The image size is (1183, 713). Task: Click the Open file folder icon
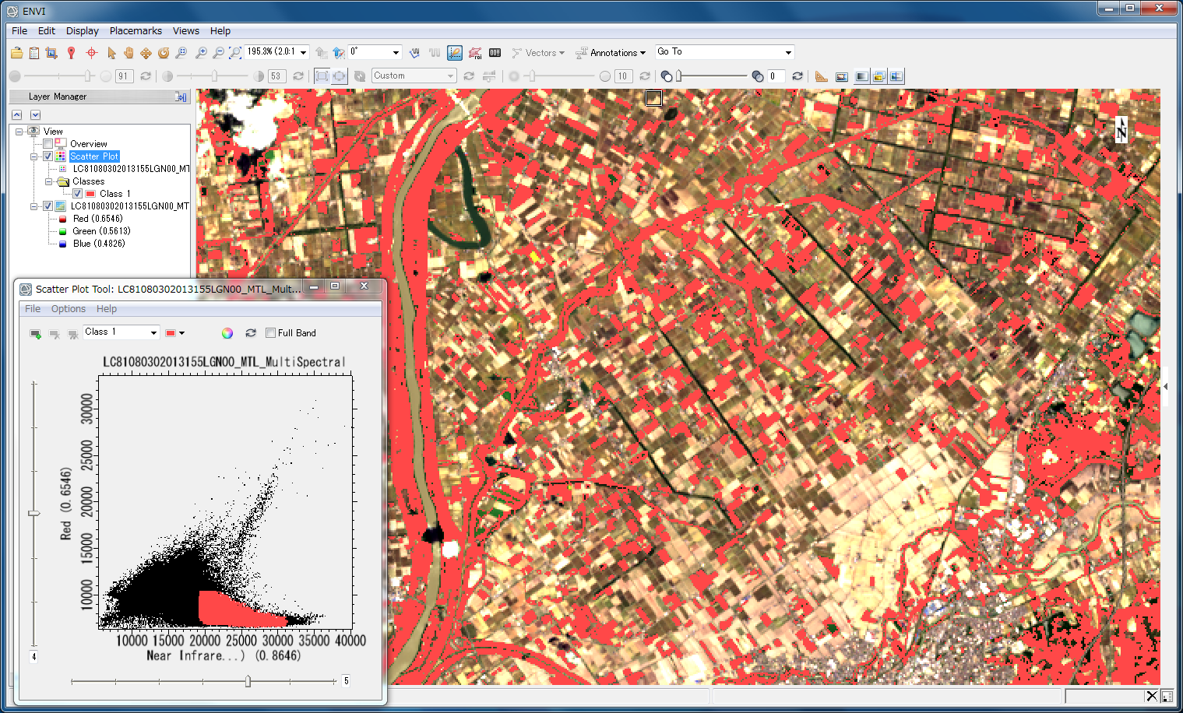click(x=16, y=53)
